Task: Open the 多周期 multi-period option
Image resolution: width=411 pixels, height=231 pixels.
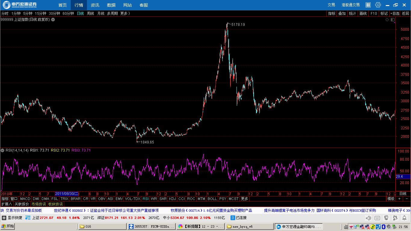Action: tap(113, 14)
